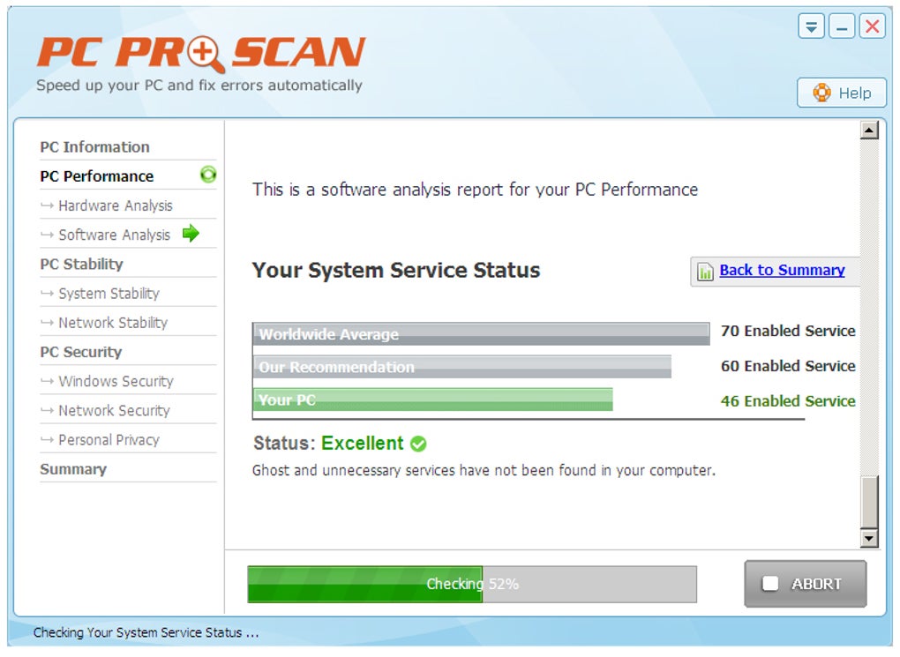The image size is (900, 657).
Task: Click the 'Excellent' status text
Action: pos(362,443)
